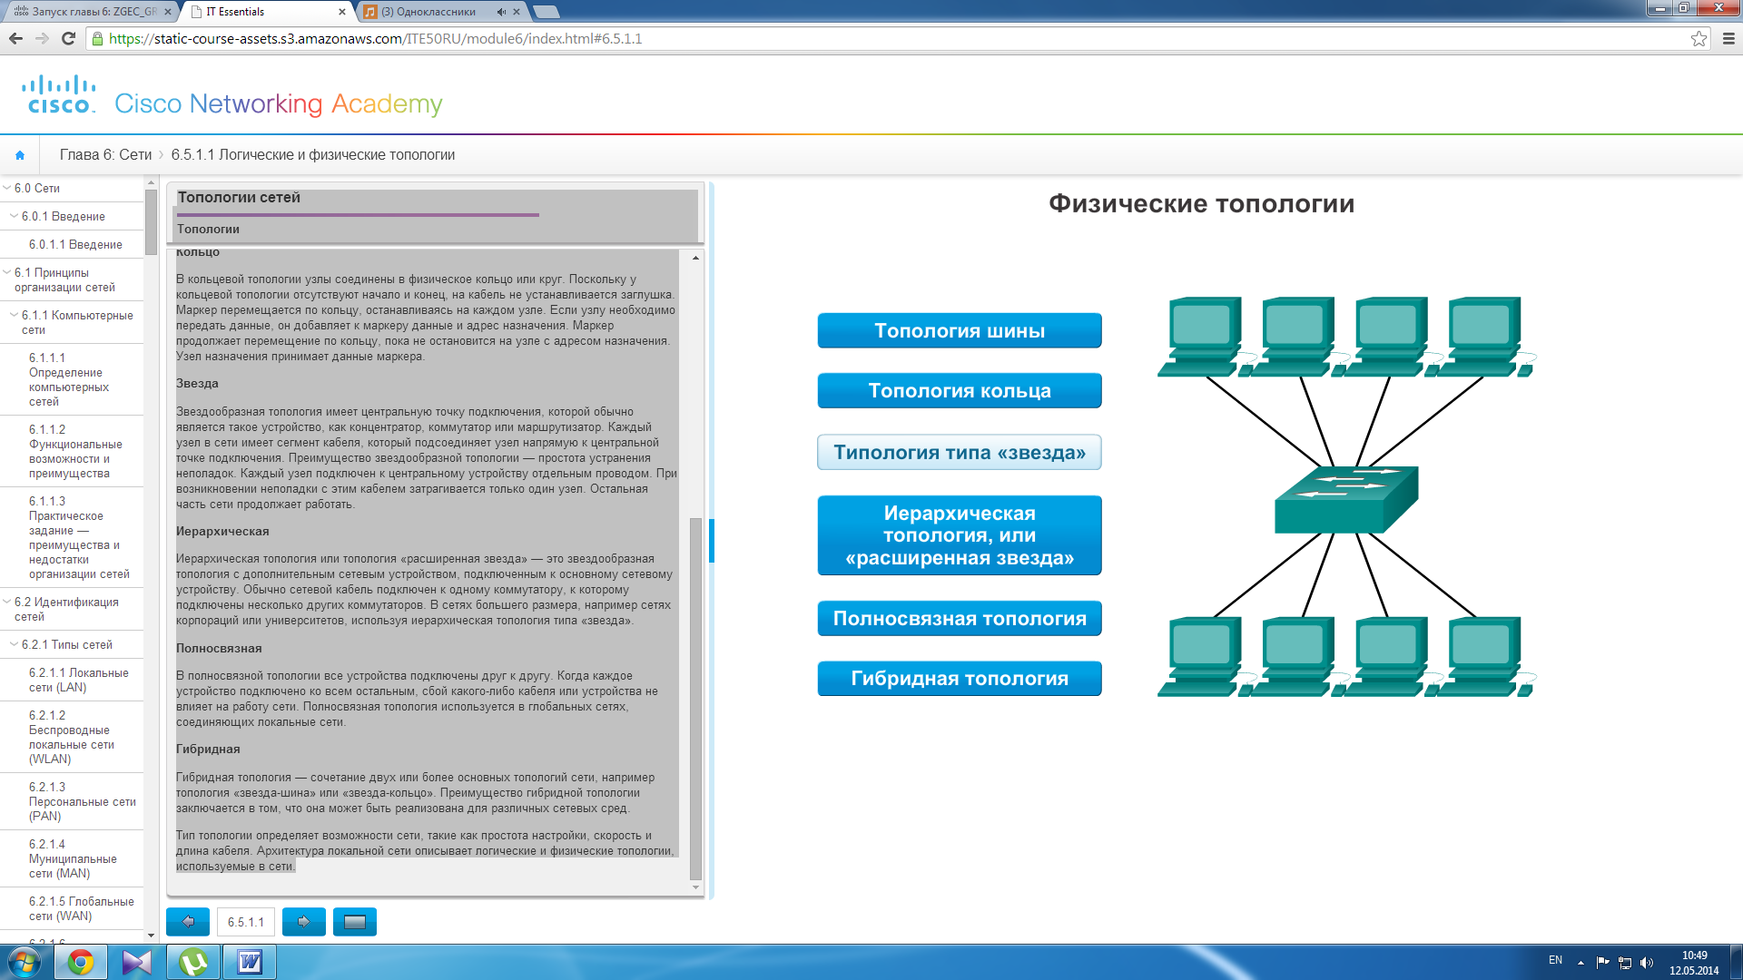Open 6.2.1.5 Глобальные сети (WAN)
Image resolution: width=1743 pixels, height=980 pixels.
[x=81, y=908]
